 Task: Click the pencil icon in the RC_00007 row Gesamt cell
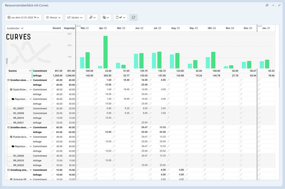(53, 109)
